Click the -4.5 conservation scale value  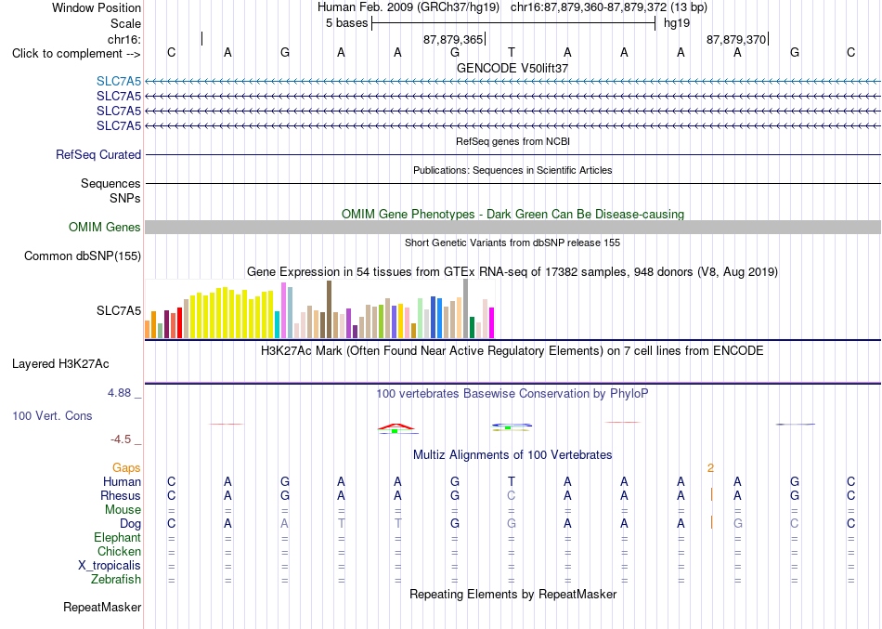pyautogui.click(x=121, y=439)
